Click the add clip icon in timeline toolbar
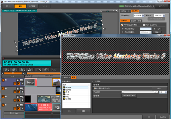This screenshot has height=119, width=171. click(6, 70)
